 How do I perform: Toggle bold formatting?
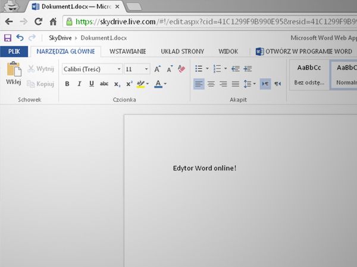[67, 84]
